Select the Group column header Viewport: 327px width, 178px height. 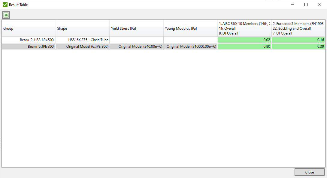(28, 28)
